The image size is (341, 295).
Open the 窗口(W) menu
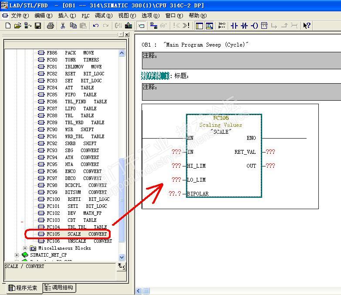click(x=174, y=15)
